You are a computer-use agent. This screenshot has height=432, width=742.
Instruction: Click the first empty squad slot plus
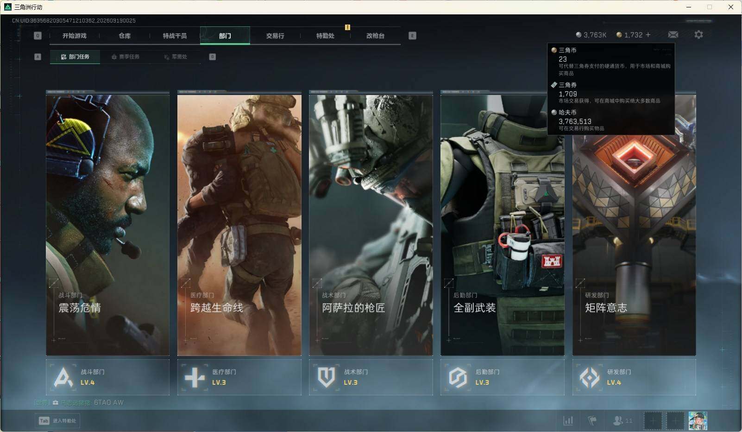(x=652, y=421)
